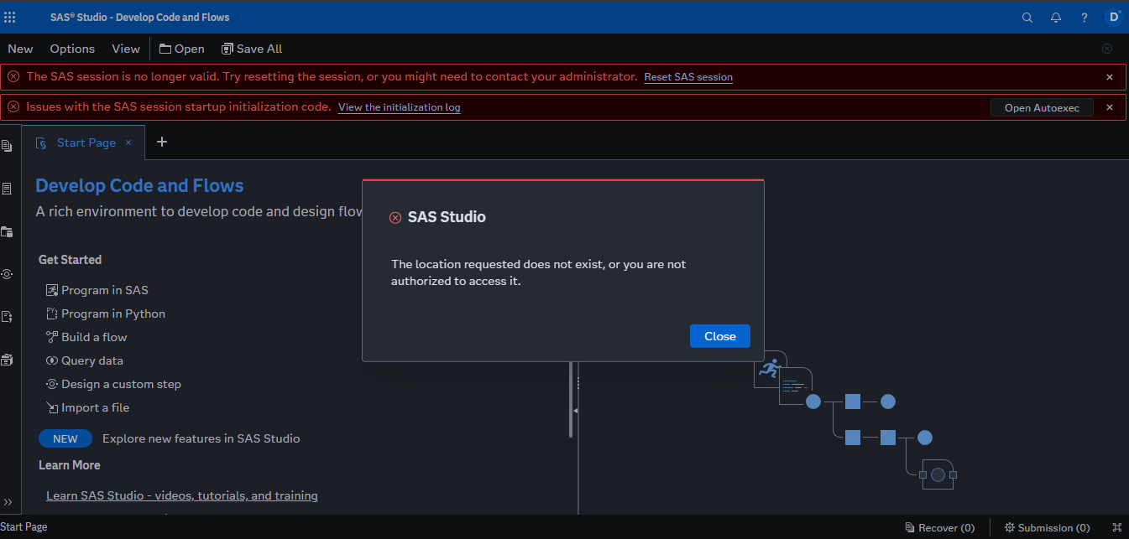The image size is (1129, 539).
Task: Click Reset SAS session link
Action: click(x=687, y=76)
